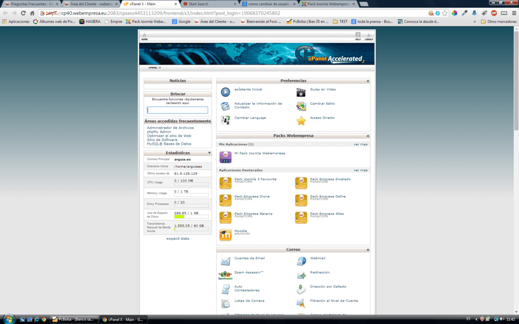Open the Sitio de Software link

coord(162,140)
